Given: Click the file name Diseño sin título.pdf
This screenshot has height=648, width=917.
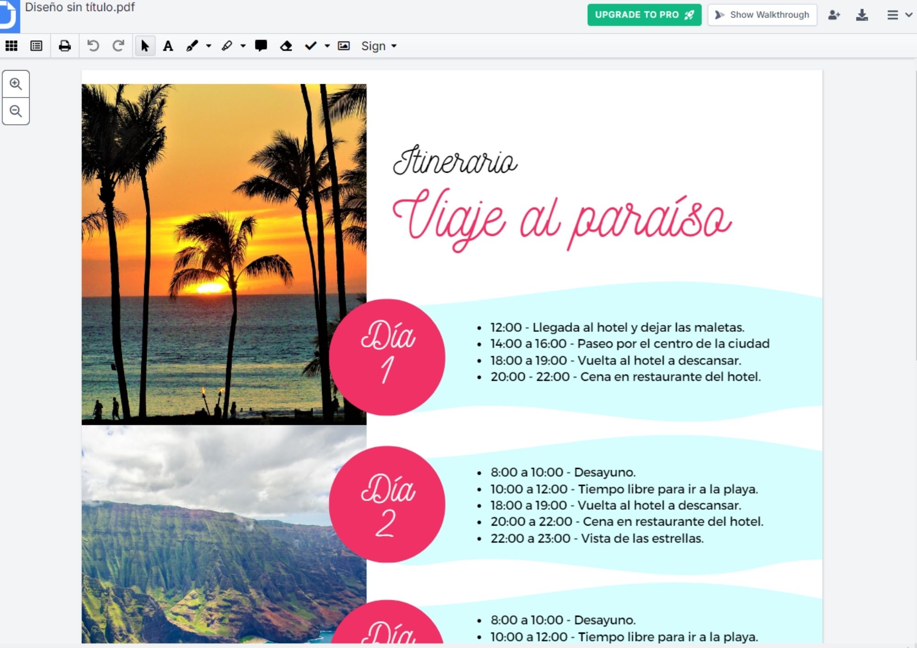Looking at the screenshot, I should [x=80, y=7].
